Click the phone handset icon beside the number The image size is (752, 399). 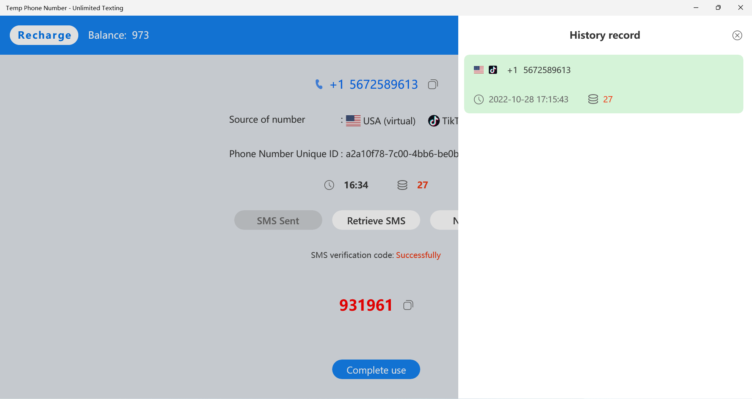pyautogui.click(x=319, y=84)
